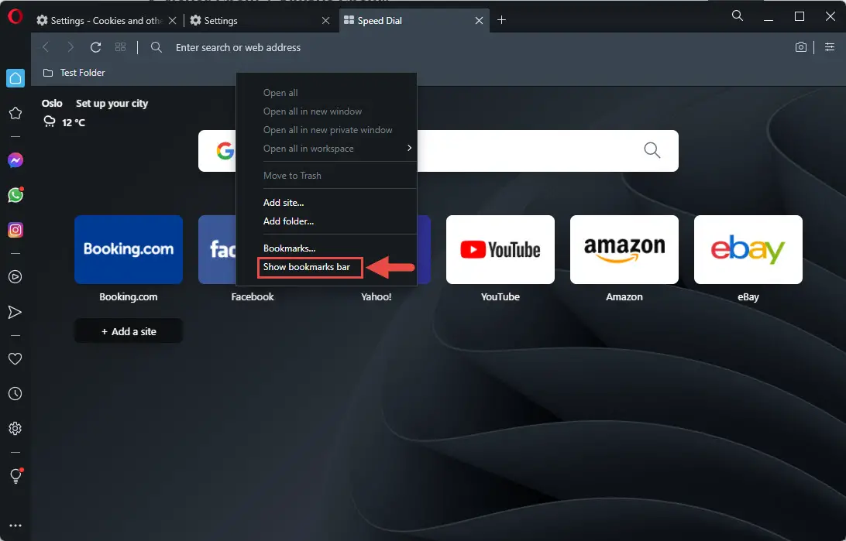Reload the page with refresh icon
The width and height of the screenshot is (846, 541).
tap(95, 47)
